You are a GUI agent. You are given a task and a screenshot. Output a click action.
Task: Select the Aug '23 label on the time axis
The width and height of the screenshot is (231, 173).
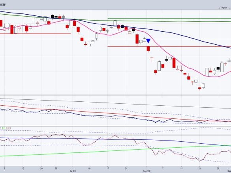(146, 171)
